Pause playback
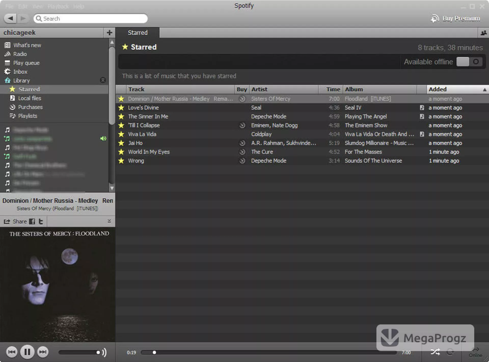 [27, 352]
